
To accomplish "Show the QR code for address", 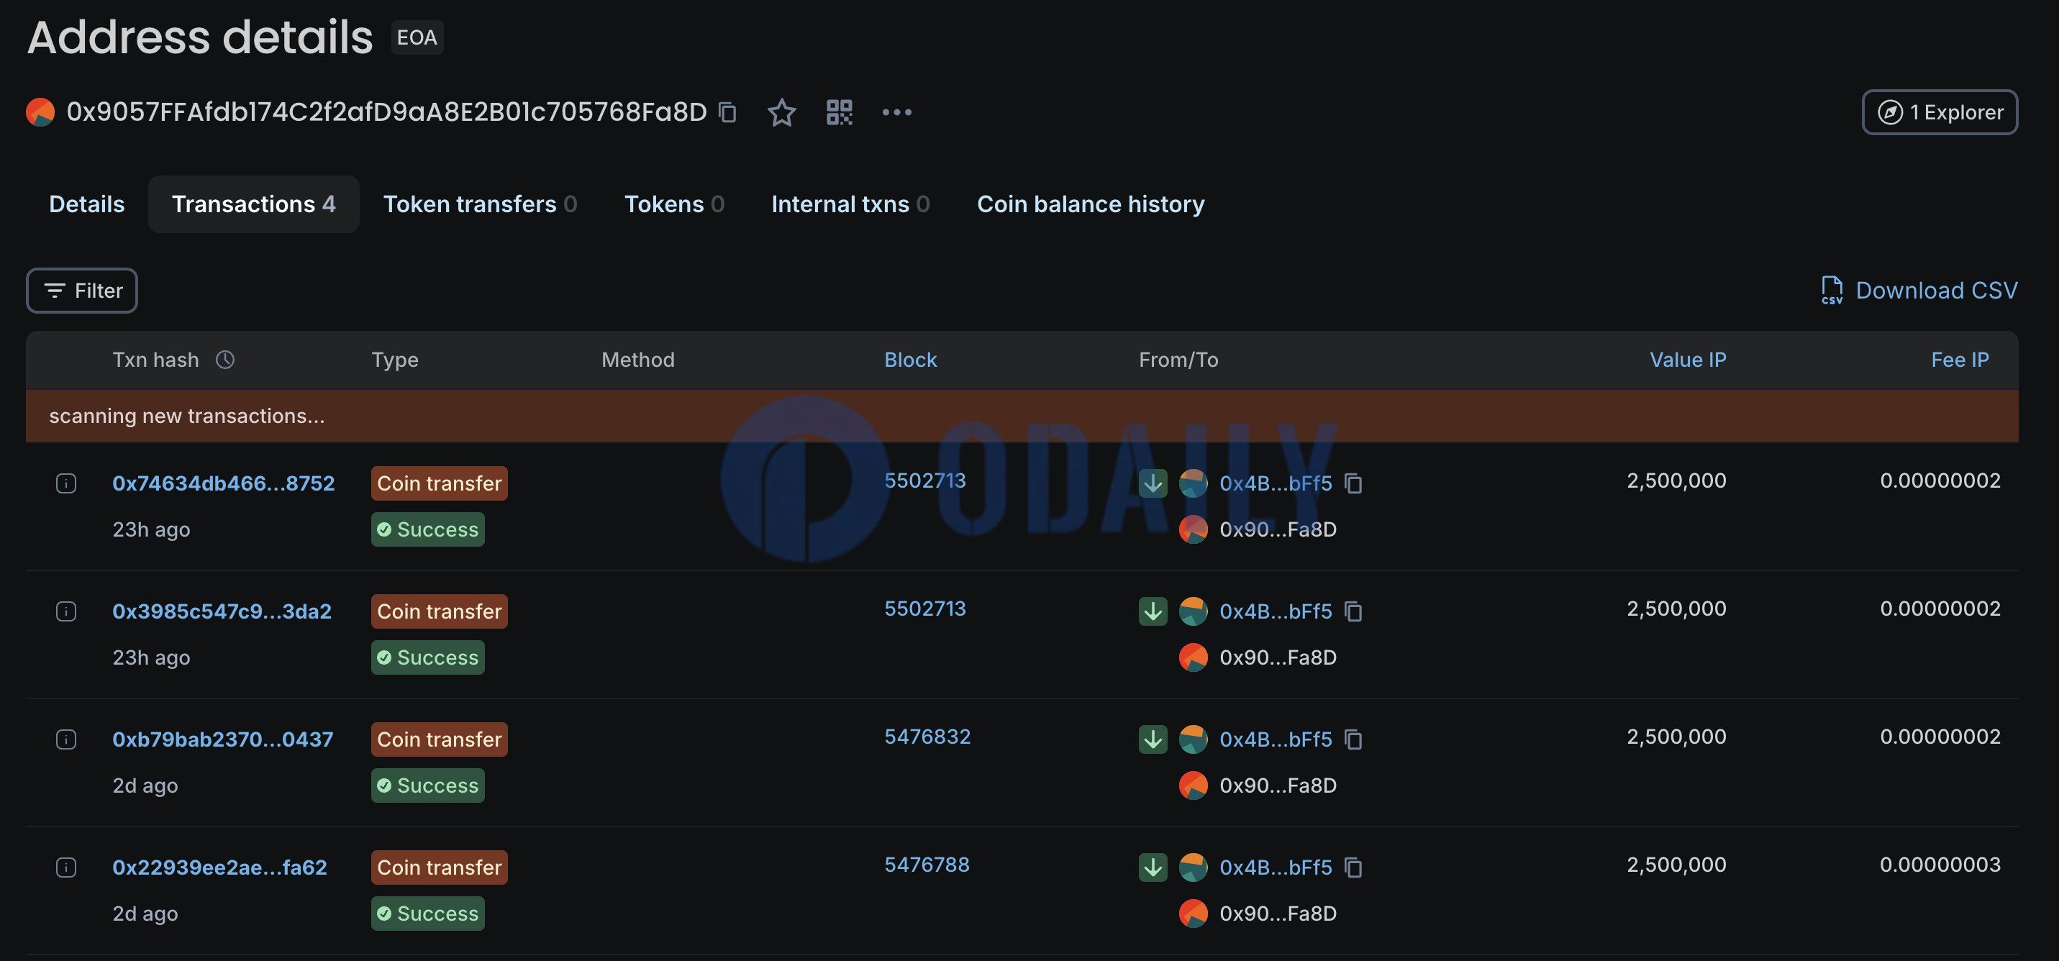I will pyautogui.click(x=840, y=112).
